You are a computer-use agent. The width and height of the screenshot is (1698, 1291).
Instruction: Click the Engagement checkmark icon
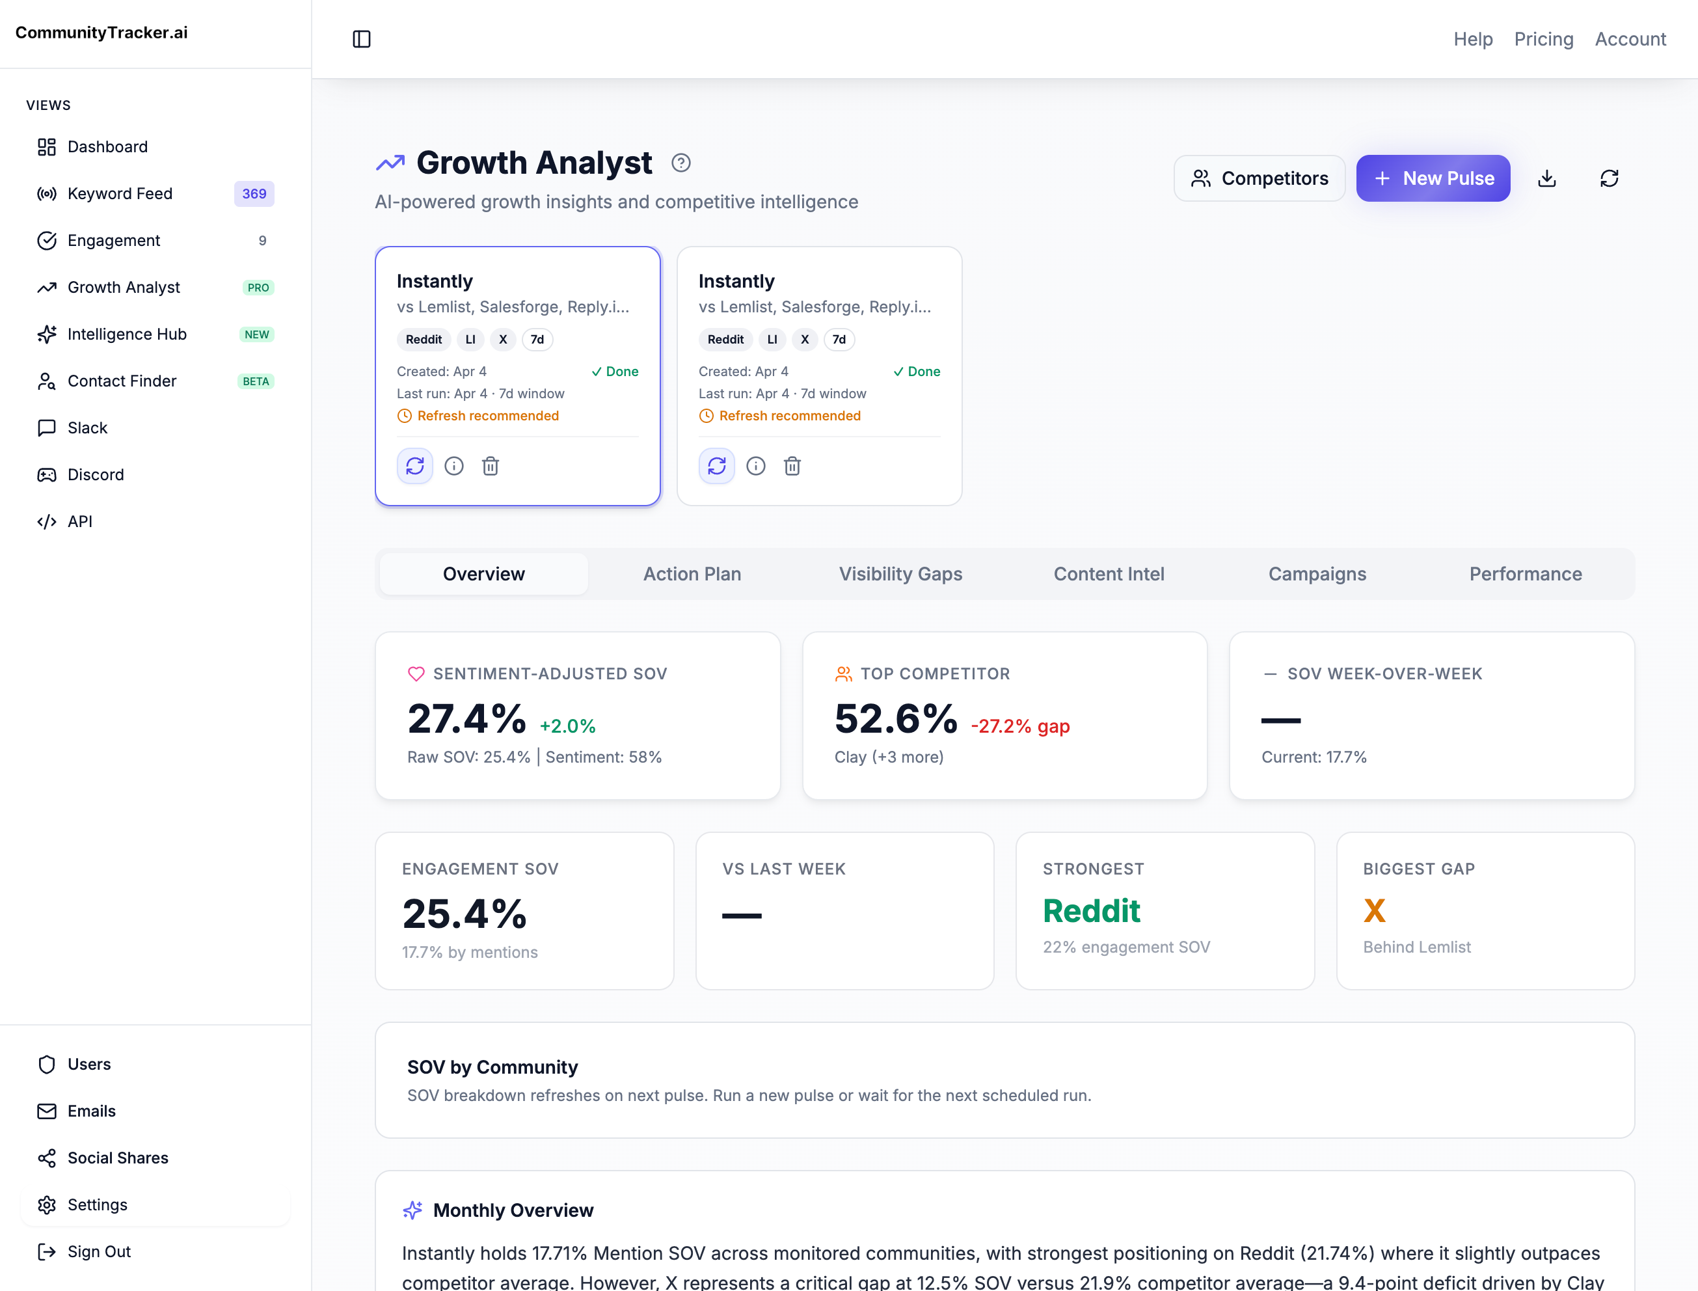(x=47, y=241)
